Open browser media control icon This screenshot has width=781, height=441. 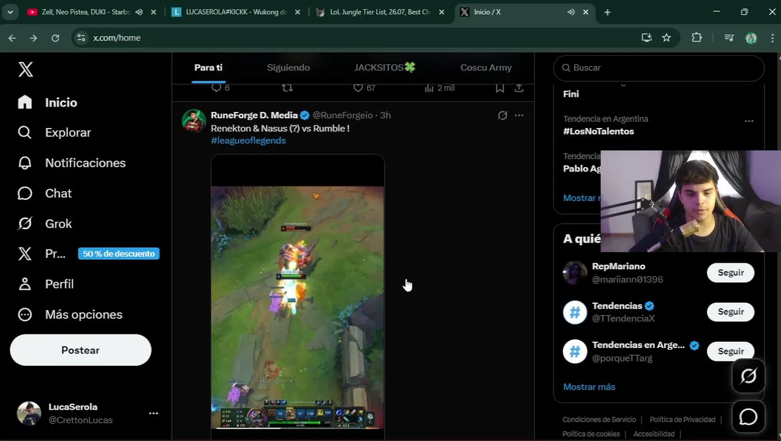(x=729, y=38)
